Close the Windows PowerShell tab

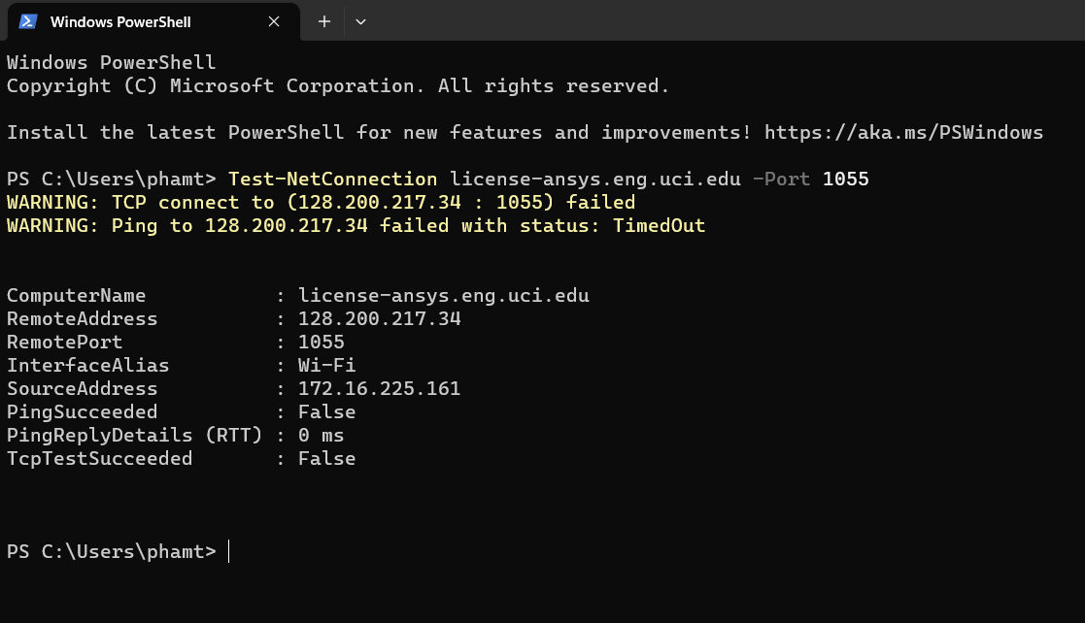point(274,21)
